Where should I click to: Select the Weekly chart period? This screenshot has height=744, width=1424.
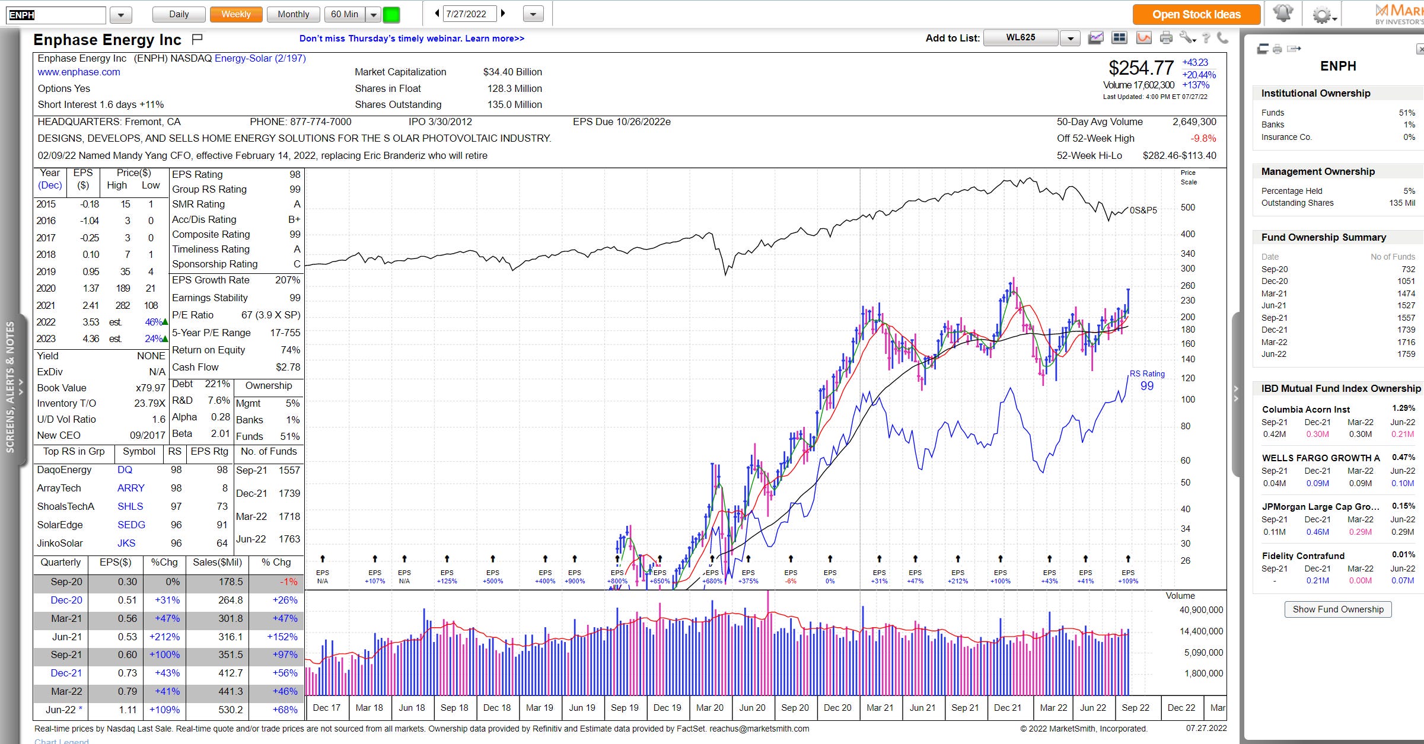(236, 14)
